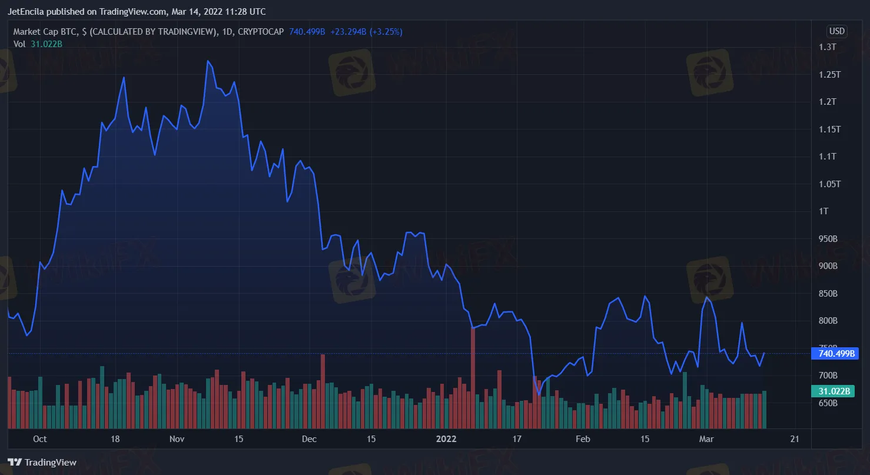Click the 650B label on the price scale
The image size is (870, 475).
(x=828, y=403)
